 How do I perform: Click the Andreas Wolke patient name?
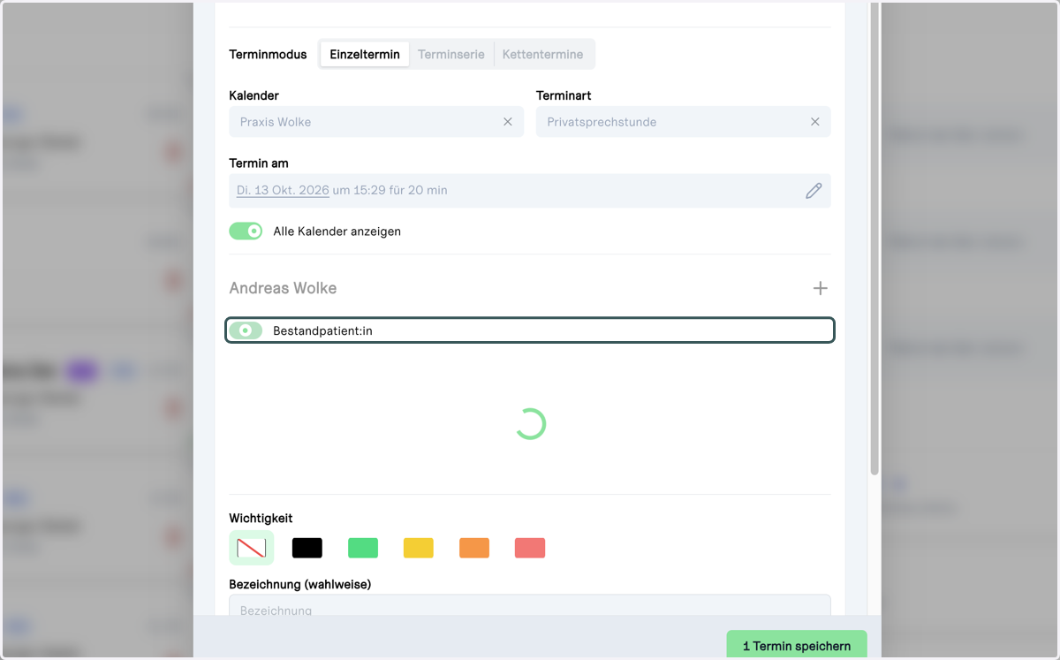pyautogui.click(x=283, y=288)
